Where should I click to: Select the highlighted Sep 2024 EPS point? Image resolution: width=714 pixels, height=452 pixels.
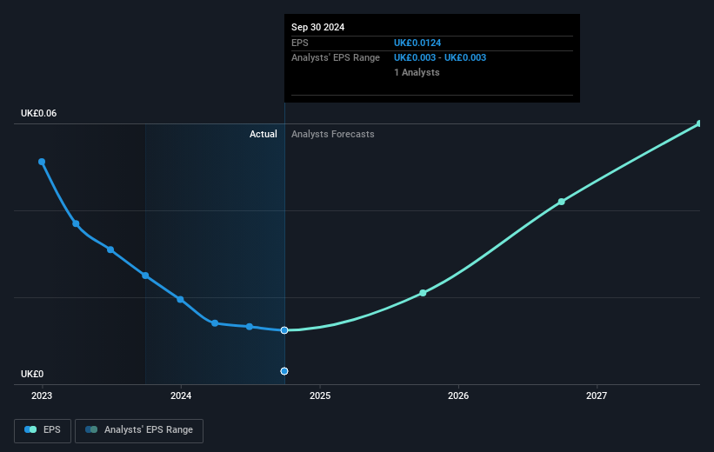pyautogui.click(x=284, y=330)
